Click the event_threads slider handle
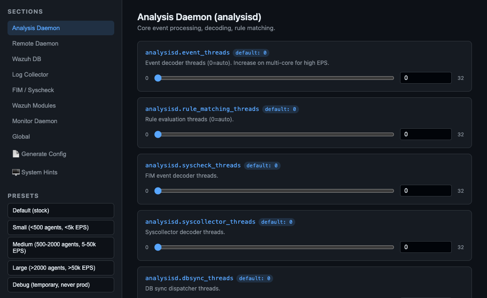Screen dimensions: 487x298 click(158, 78)
